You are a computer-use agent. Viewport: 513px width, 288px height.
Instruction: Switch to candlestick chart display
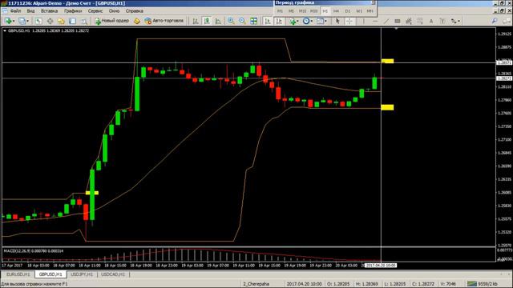click(x=207, y=21)
